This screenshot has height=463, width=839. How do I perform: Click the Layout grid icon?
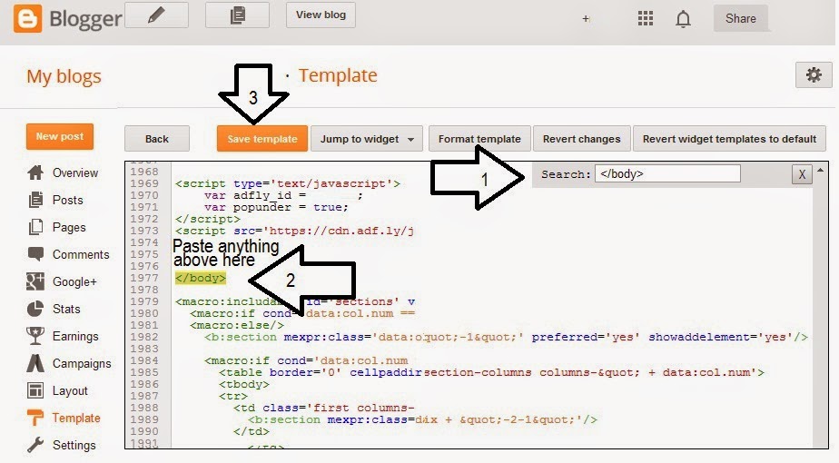(35, 390)
